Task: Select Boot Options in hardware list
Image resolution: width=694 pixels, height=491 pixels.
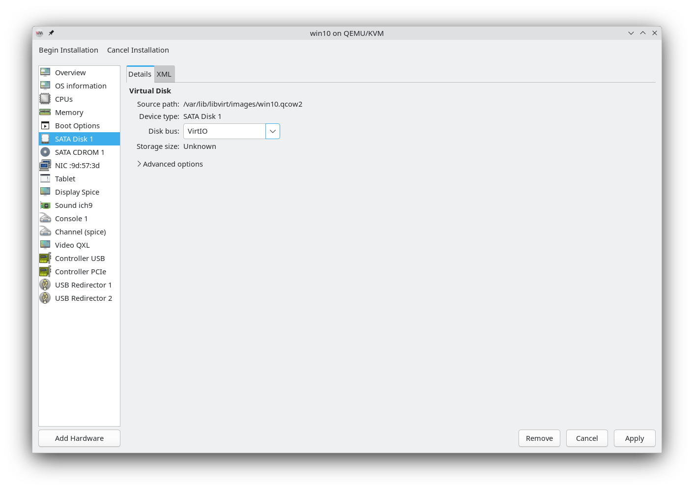Action: (x=77, y=126)
